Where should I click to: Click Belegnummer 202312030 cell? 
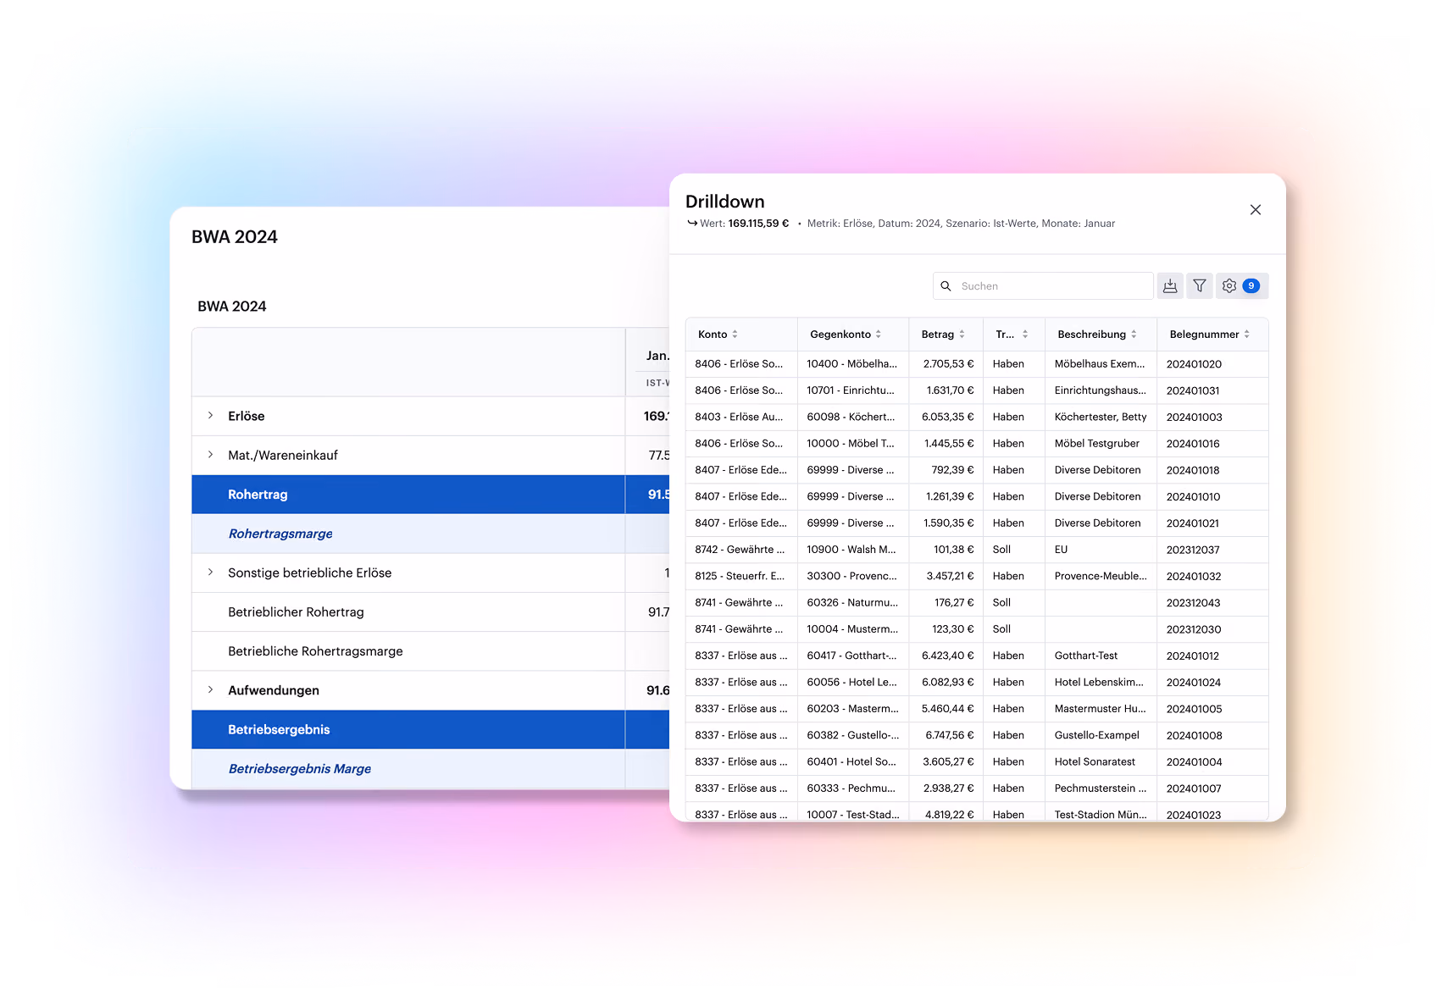click(1212, 629)
